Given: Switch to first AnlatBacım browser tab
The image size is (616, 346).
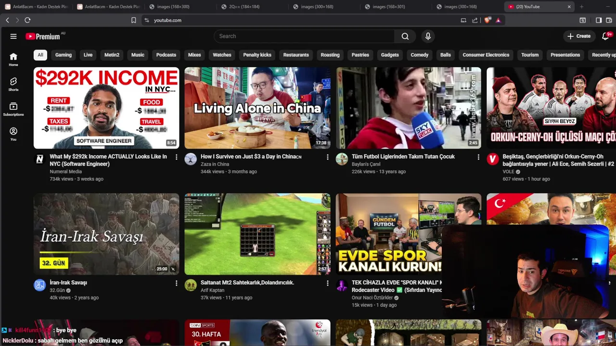Looking at the screenshot, I should pyautogui.click(x=37, y=7).
